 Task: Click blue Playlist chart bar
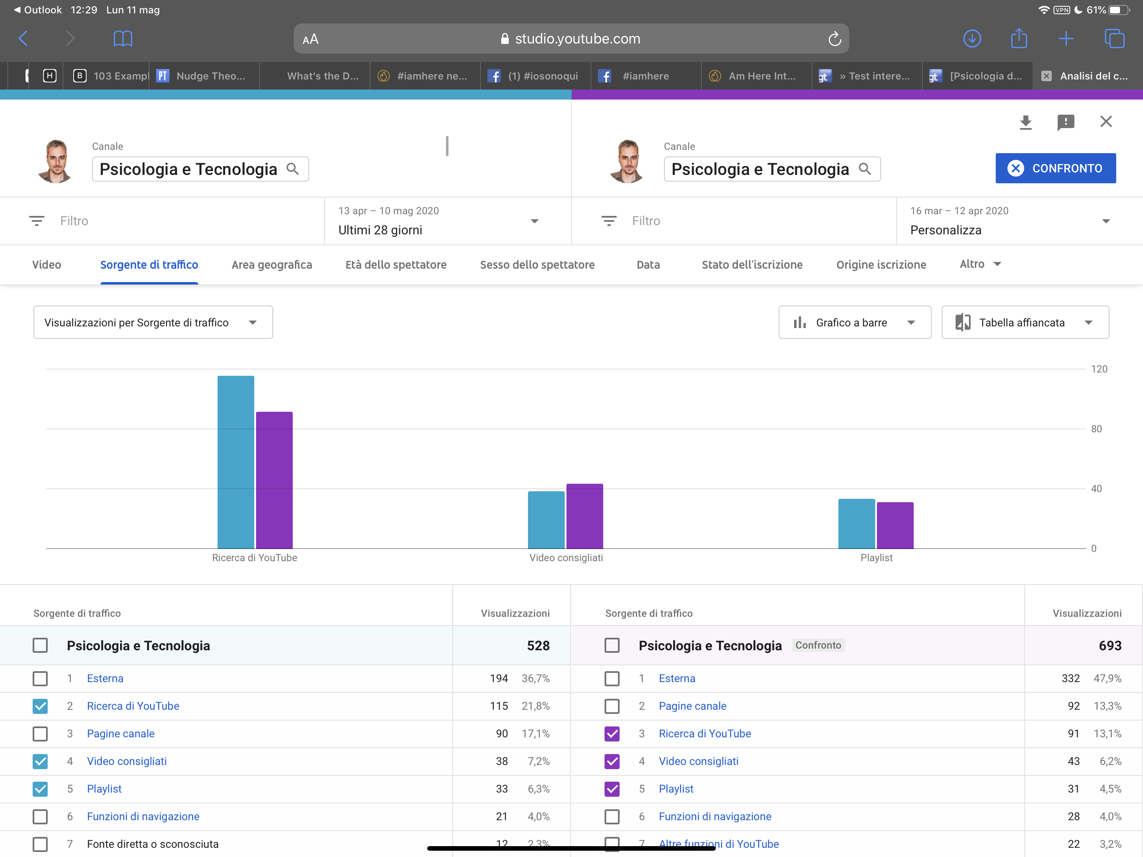click(856, 523)
